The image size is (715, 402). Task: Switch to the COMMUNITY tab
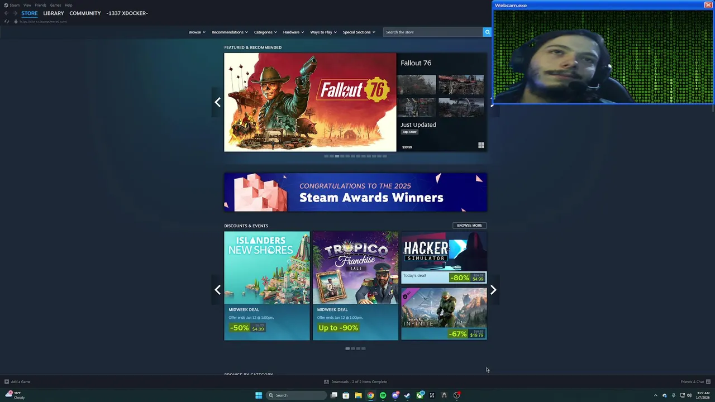click(85, 13)
